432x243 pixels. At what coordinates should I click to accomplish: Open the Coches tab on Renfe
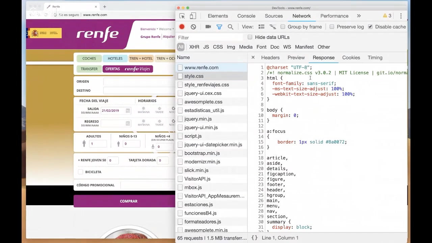coord(89,58)
